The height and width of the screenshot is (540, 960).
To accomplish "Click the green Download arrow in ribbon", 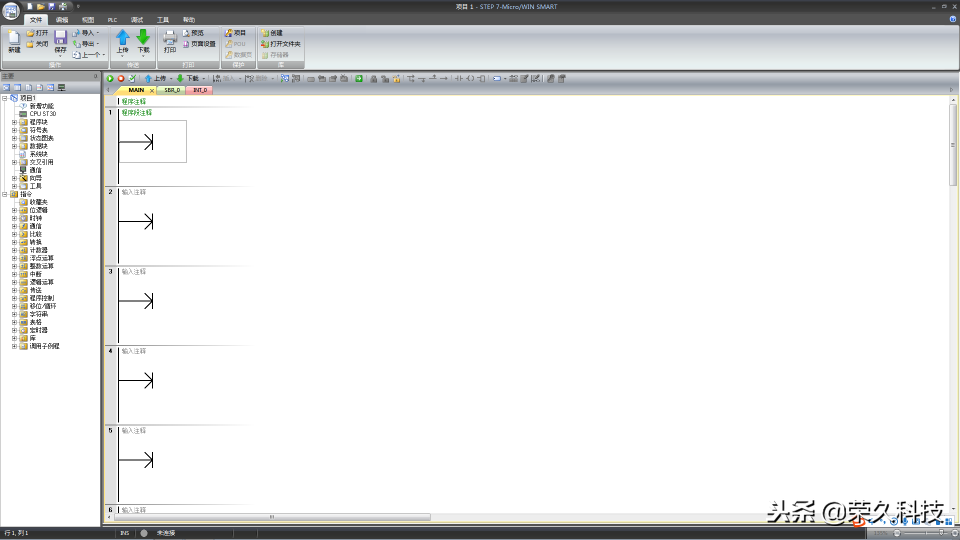I will [143, 37].
